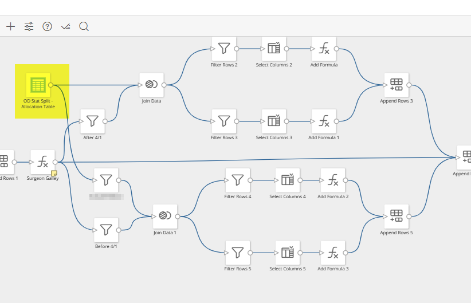Select the Add Formula node
Image resolution: width=471 pixels, height=303 pixels.
[324, 49]
